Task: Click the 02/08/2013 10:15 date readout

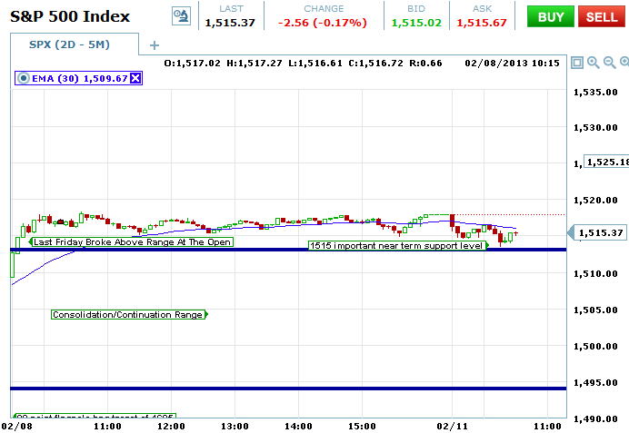Action: coord(512,64)
